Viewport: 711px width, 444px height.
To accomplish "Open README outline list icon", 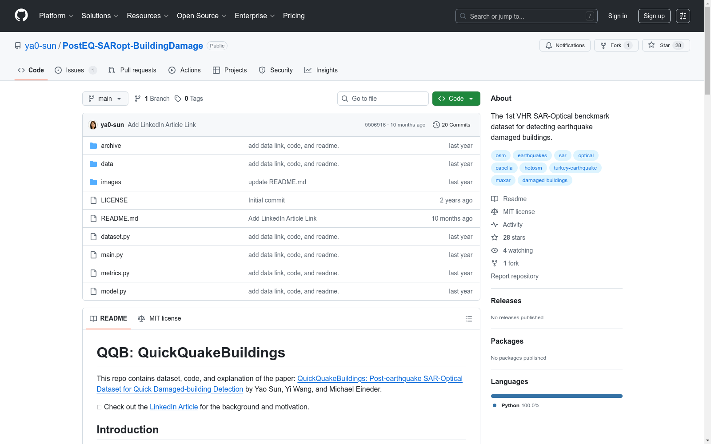I will [468, 319].
